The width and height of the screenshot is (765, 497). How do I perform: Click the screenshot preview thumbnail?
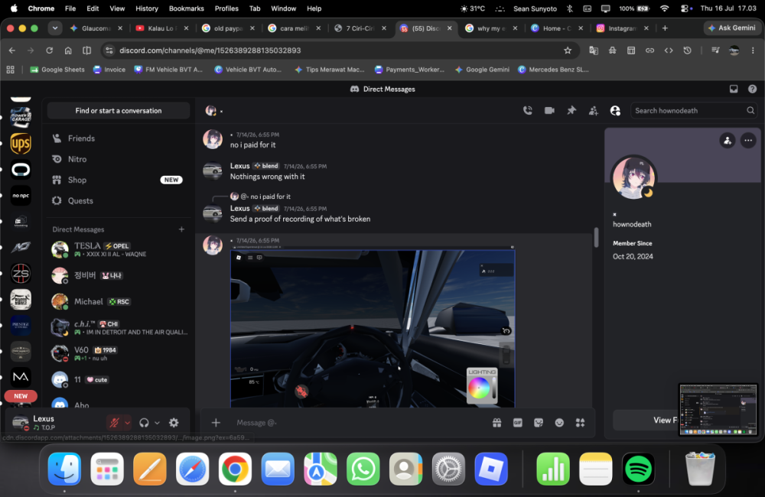718,409
